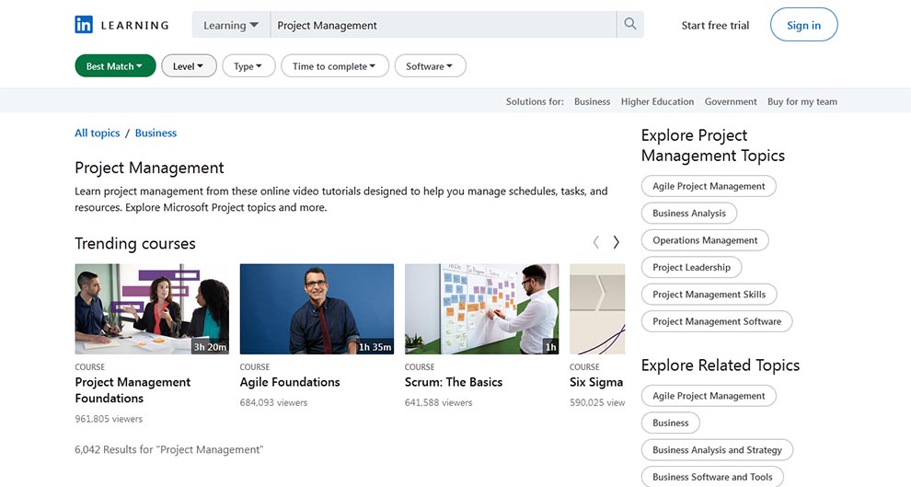Open Project Management Foundations thumbnail
Image resolution: width=911 pixels, height=487 pixels.
(152, 309)
